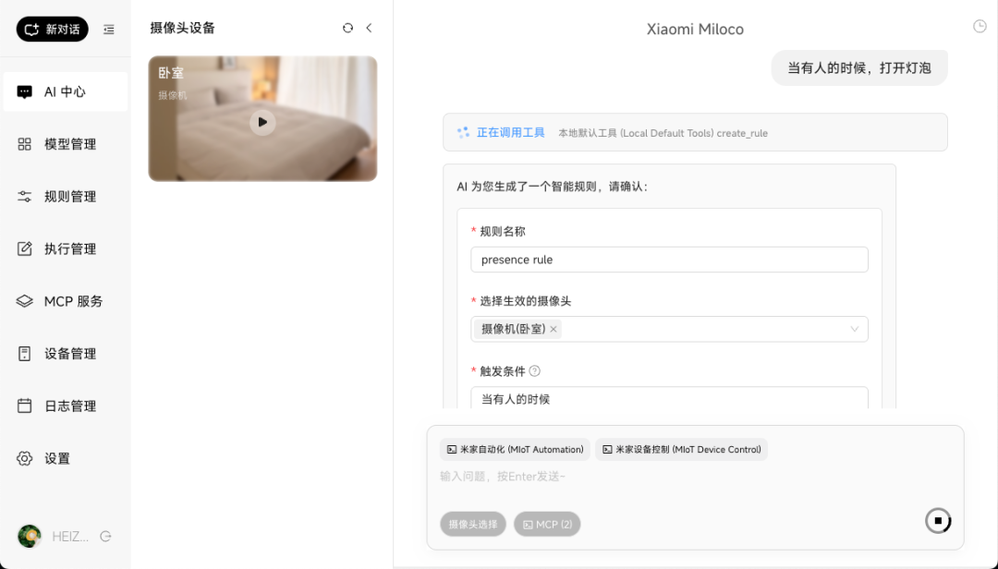Stop the AI response generation
The image size is (998, 569).
pos(937,520)
